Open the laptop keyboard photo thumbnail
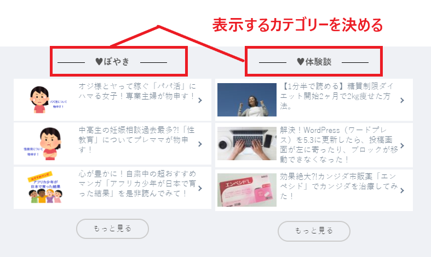Screen dimensions: 431x257 pos(247,143)
